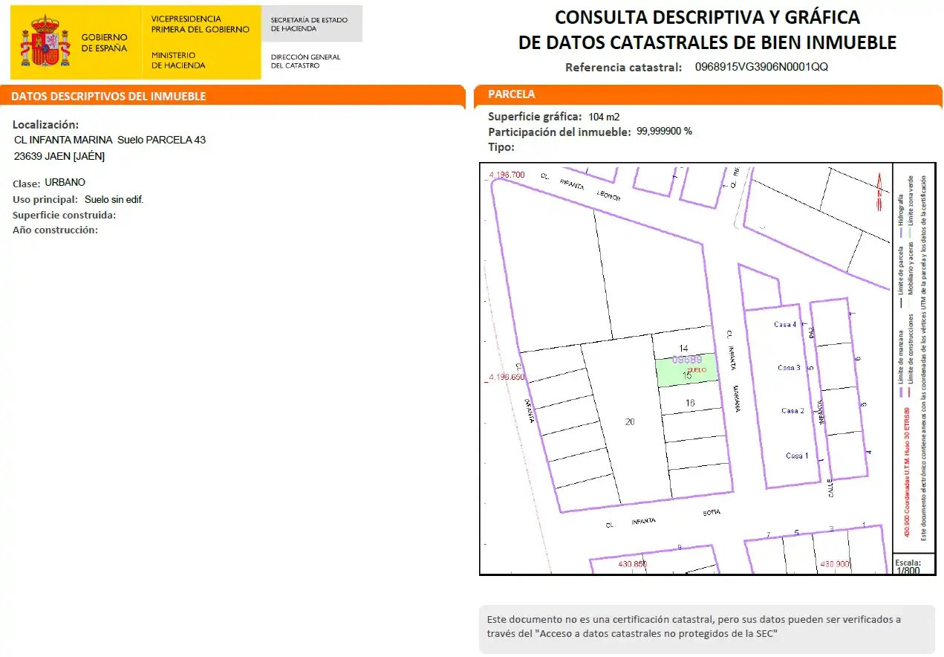Click Vicepresidencia Primera del Gobierno text
The width and height of the screenshot is (944, 657).
[201, 24]
